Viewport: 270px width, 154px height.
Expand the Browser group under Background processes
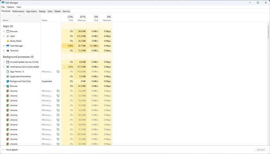[4, 86]
